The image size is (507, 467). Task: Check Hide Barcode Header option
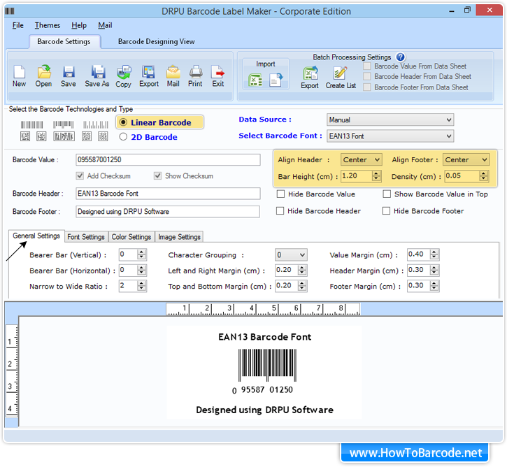pos(280,211)
